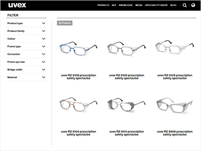
Task: Click the Material filter label
Action: point(12,77)
